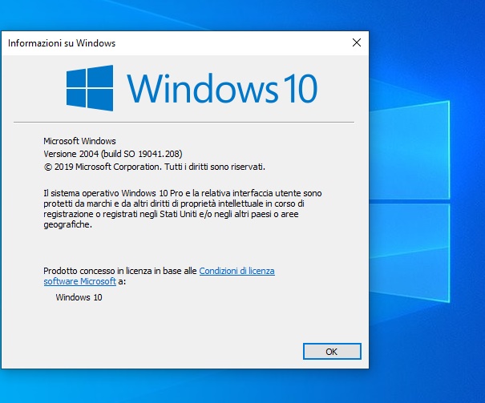The image size is (485, 403).
Task: Click the licensee name 'Windows 10'
Action: click(x=79, y=297)
